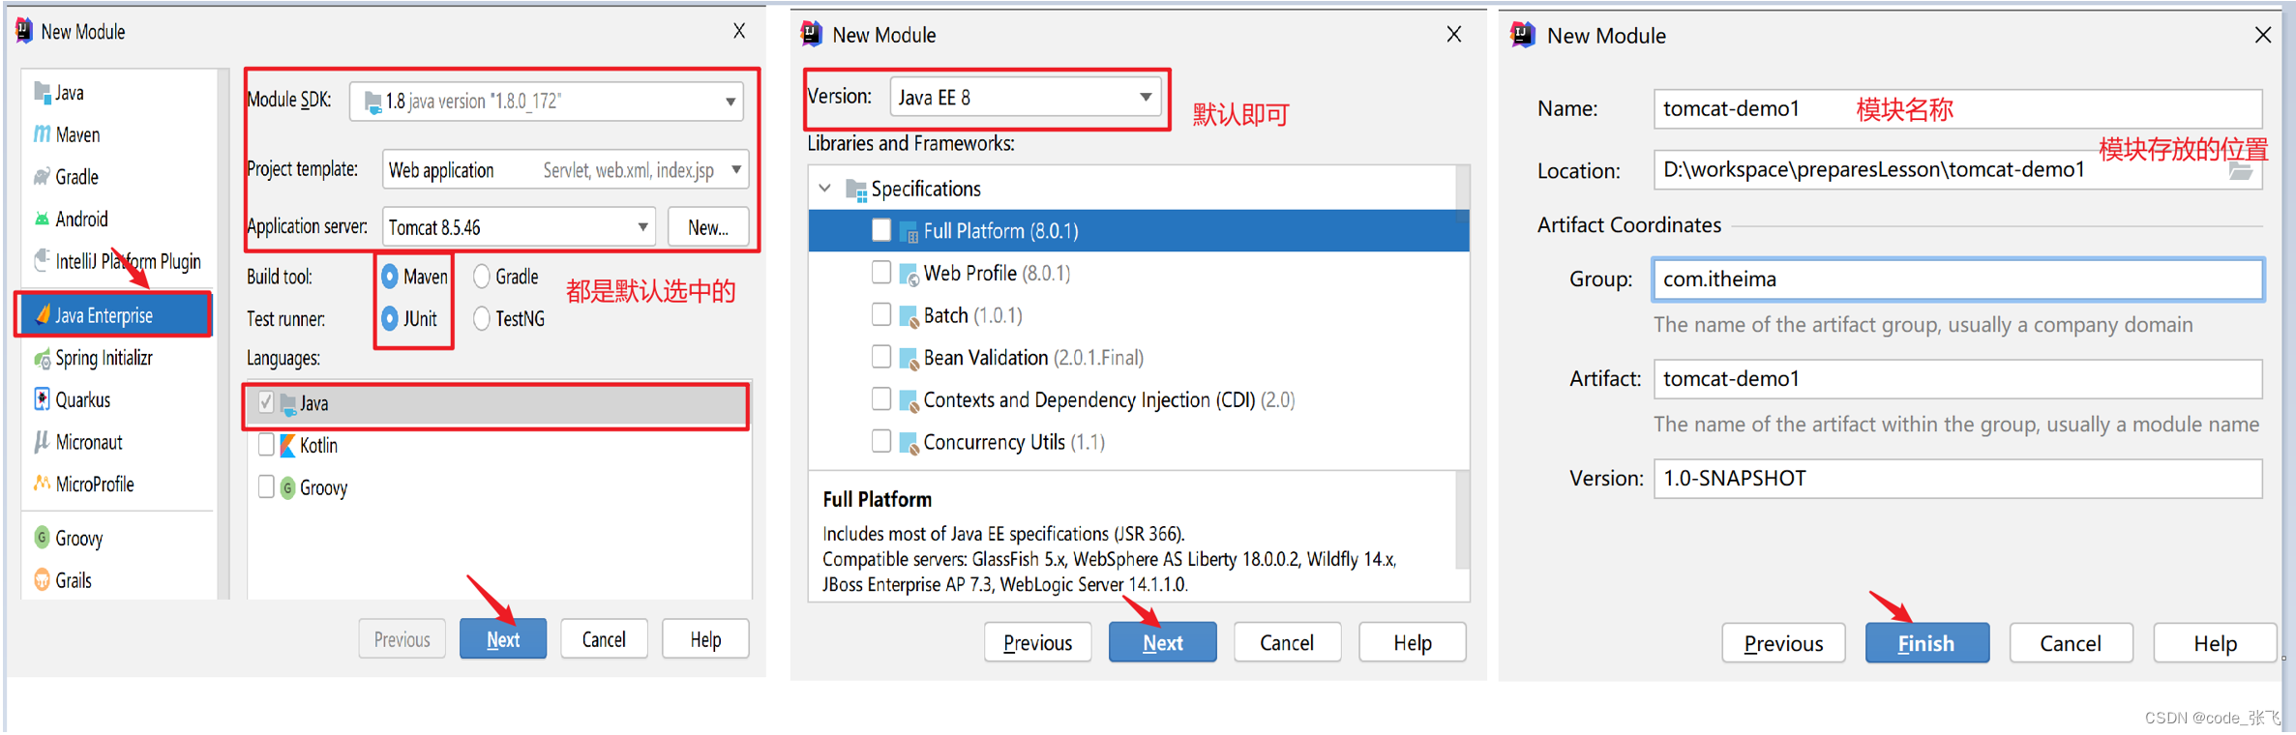Select the Micronaut icon
2296x735 pixels.
point(42,442)
